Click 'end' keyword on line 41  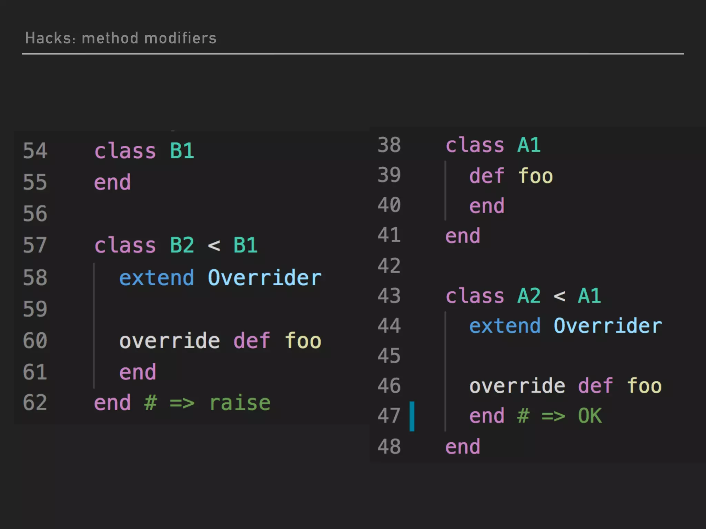(x=463, y=236)
